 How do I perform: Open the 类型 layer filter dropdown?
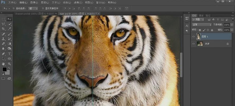point(198,20)
